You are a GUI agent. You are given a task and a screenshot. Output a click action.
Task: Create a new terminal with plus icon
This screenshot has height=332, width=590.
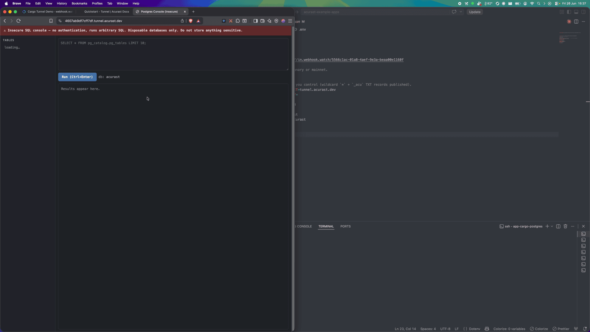click(x=547, y=226)
